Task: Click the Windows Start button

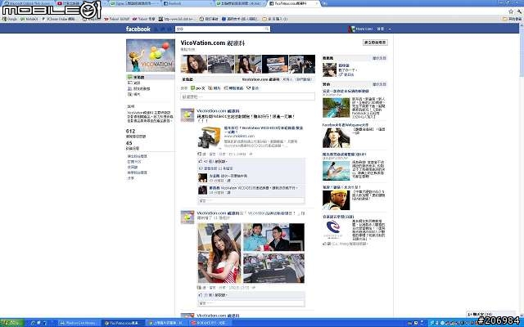Action: coord(11,323)
